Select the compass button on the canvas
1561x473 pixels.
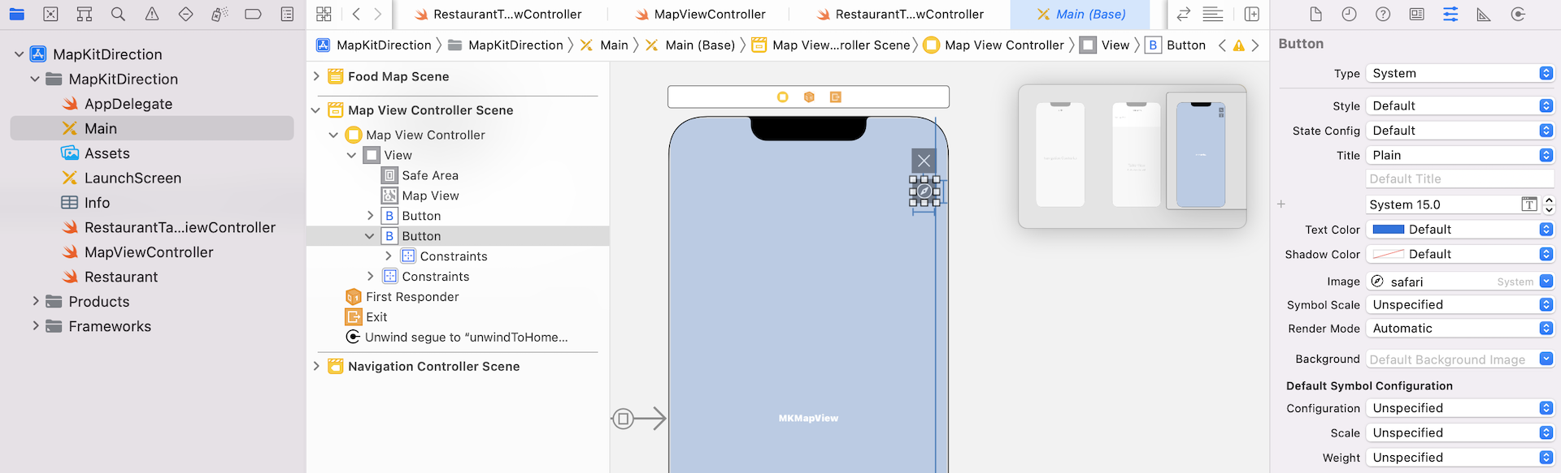pos(924,191)
